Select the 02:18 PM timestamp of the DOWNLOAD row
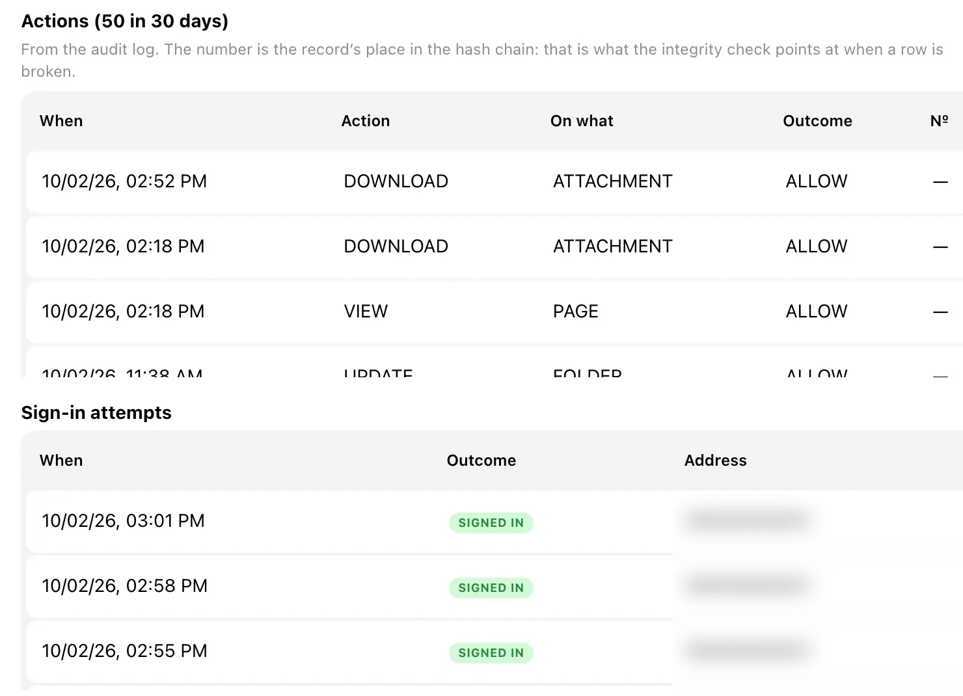Screen dimensions: 963x696 coord(123,247)
